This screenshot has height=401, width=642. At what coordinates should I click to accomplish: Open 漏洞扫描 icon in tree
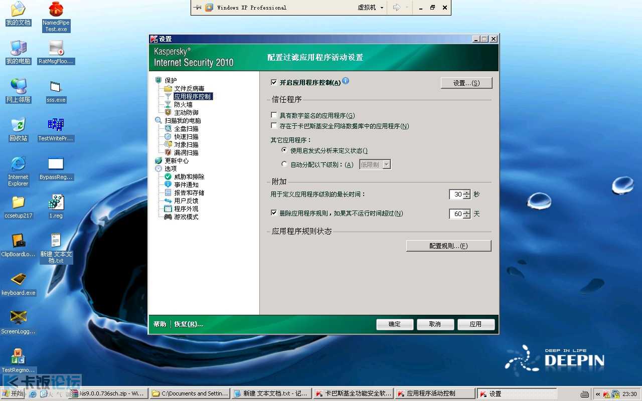click(168, 152)
